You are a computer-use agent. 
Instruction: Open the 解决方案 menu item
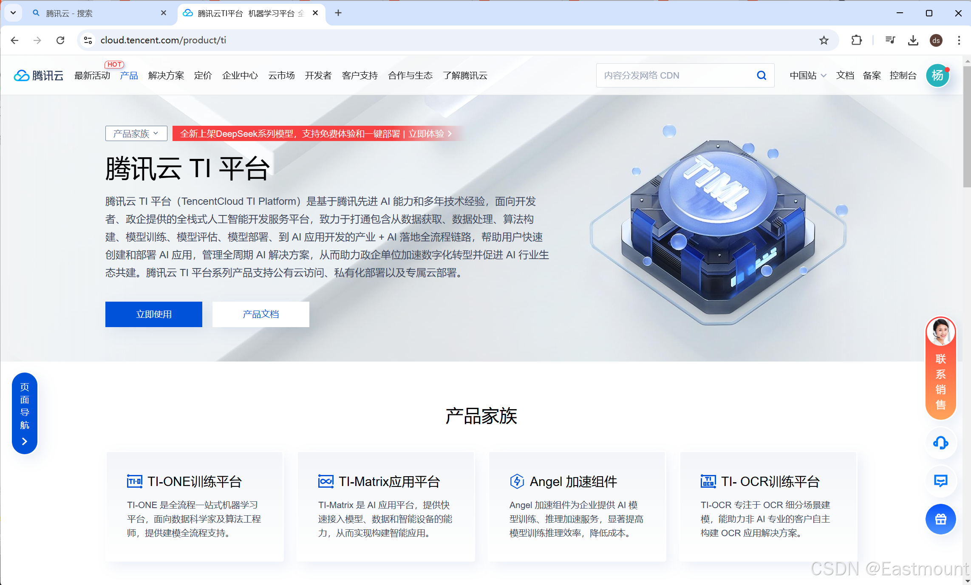click(166, 76)
